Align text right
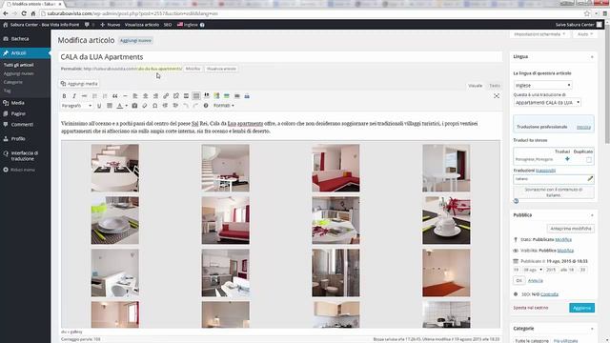Image resolution: width=610 pixels, height=343 pixels. pyautogui.click(x=155, y=96)
